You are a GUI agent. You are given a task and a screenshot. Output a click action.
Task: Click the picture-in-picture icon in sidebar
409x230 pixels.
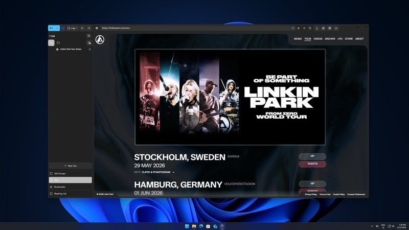(89, 43)
